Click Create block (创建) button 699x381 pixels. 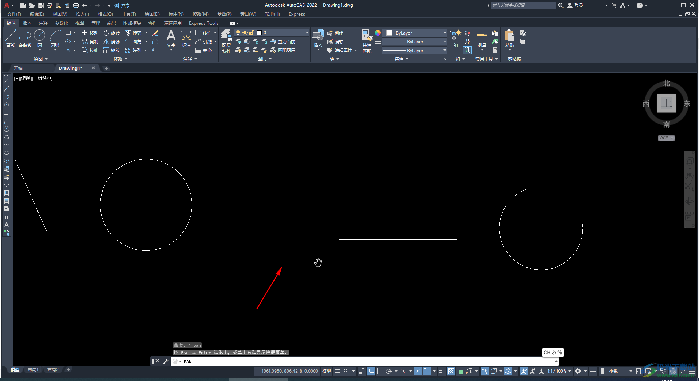point(335,33)
